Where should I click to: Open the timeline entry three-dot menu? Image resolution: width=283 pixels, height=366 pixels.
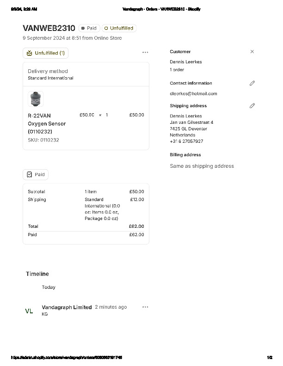tap(145, 307)
